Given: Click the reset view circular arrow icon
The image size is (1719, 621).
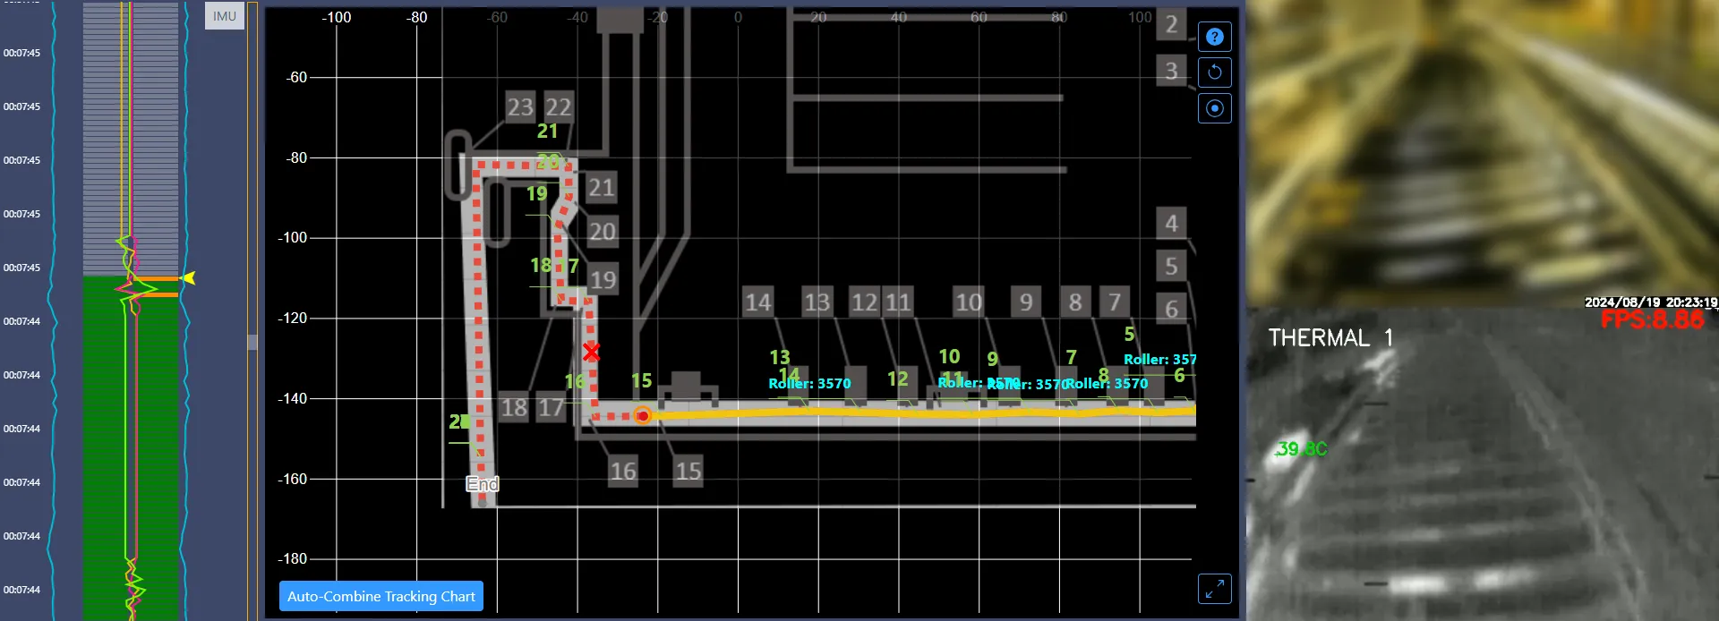Looking at the screenshot, I should (x=1214, y=72).
